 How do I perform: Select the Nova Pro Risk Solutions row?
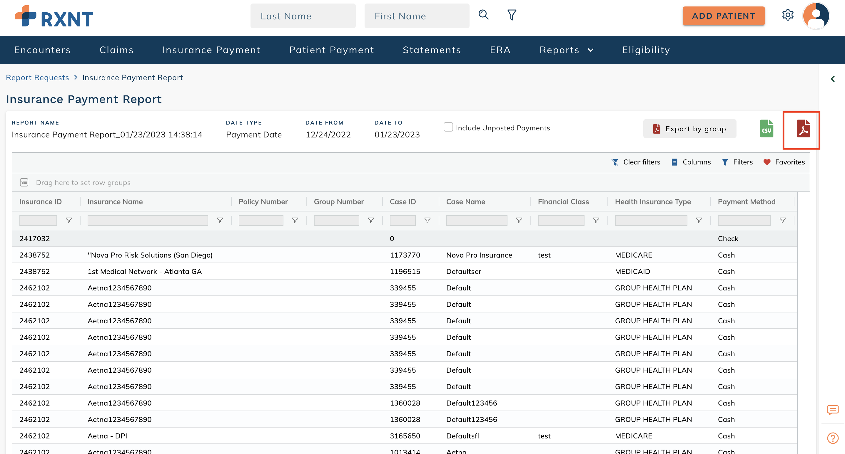coord(405,255)
